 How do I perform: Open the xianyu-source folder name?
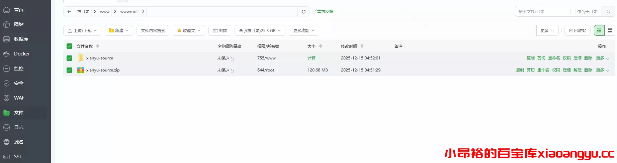click(x=100, y=58)
